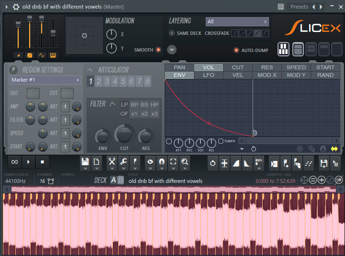Switch to the CUT articulator tab
The height and width of the screenshot is (256, 345).
tap(238, 67)
